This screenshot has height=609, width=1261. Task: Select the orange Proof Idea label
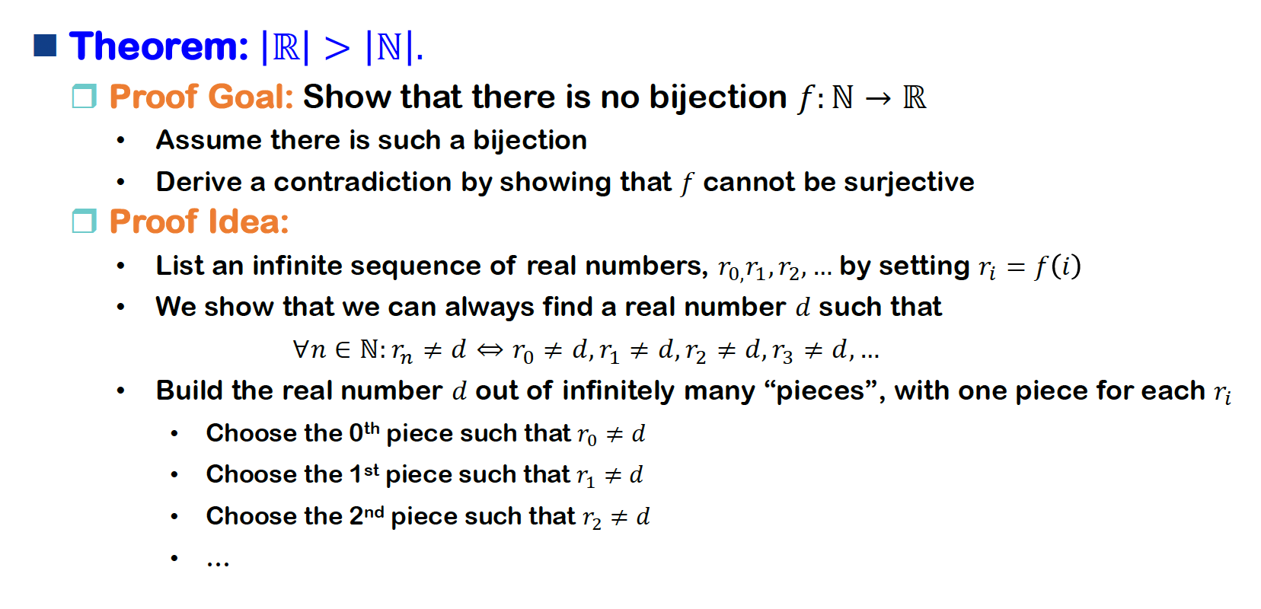[x=199, y=222]
